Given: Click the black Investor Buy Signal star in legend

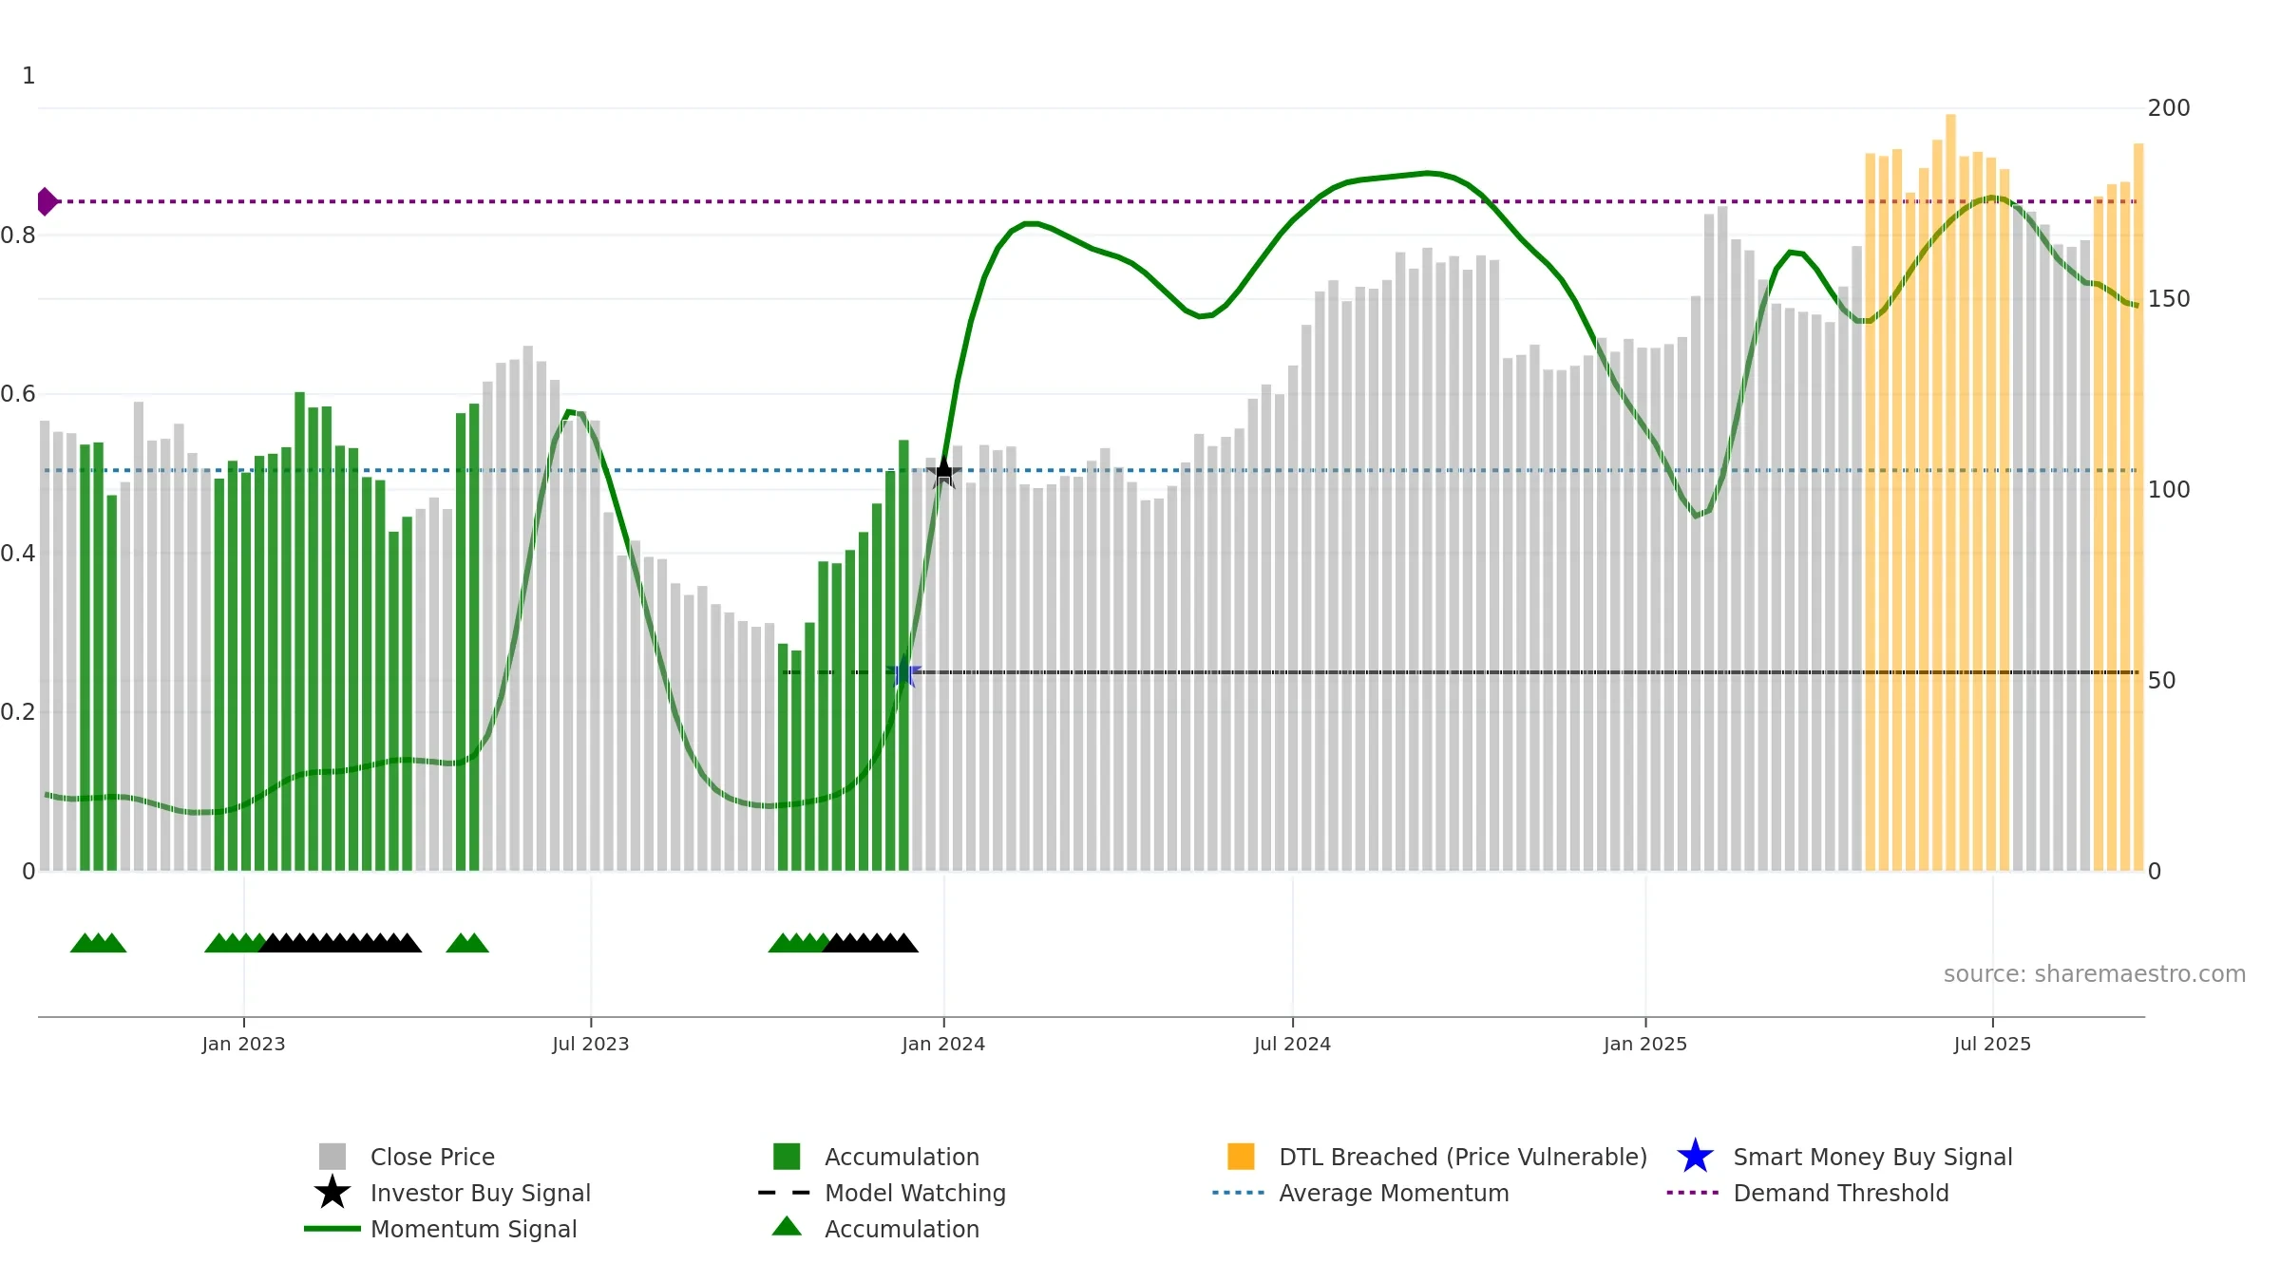Looking at the screenshot, I should pyautogui.click(x=332, y=1192).
